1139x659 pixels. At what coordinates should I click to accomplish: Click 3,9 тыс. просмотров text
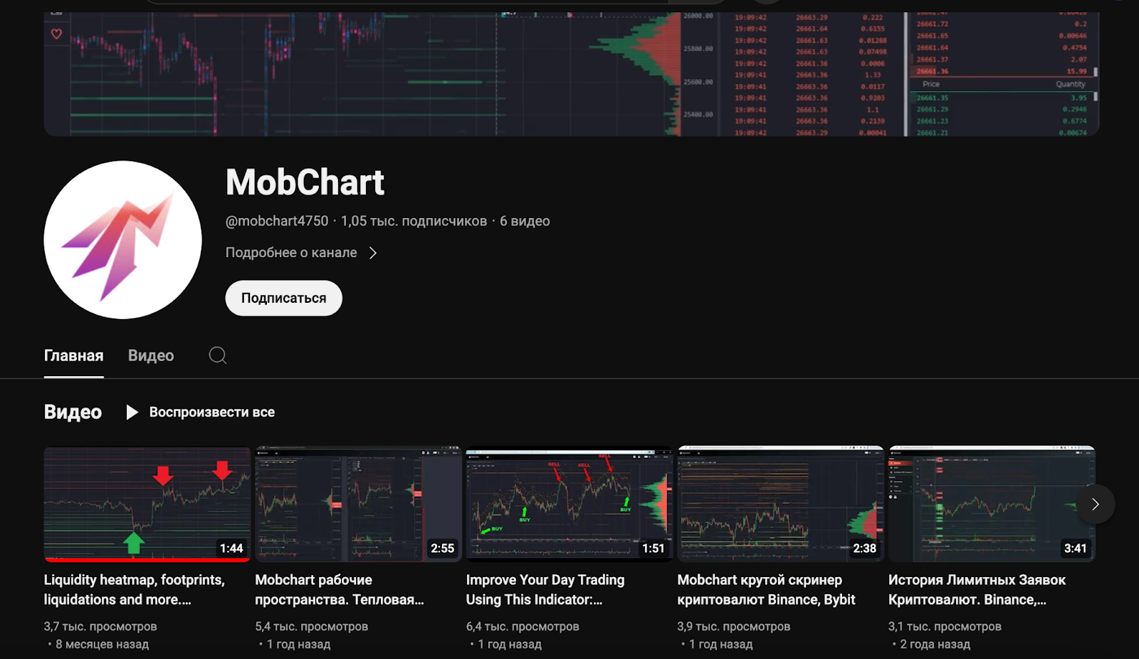click(x=734, y=626)
